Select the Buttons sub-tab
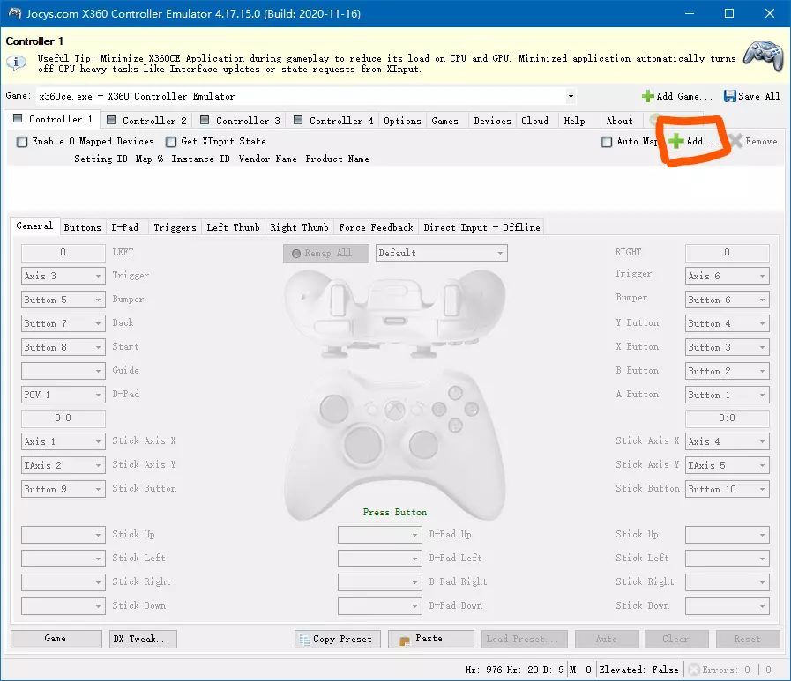 click(82, 227)
